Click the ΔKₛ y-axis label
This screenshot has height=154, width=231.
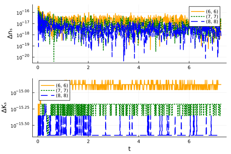[4, 107]
